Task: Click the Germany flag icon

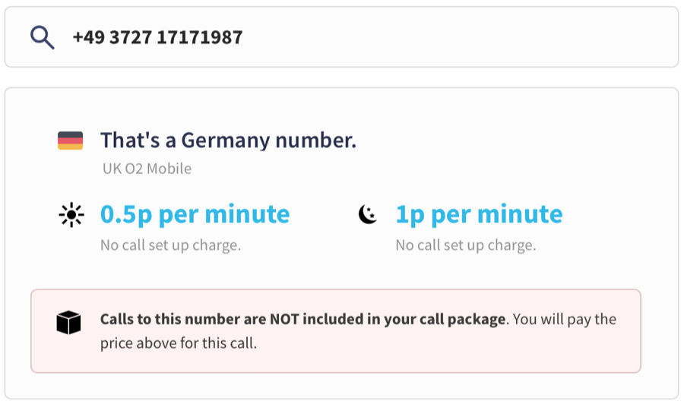Action: pos(70,140)
